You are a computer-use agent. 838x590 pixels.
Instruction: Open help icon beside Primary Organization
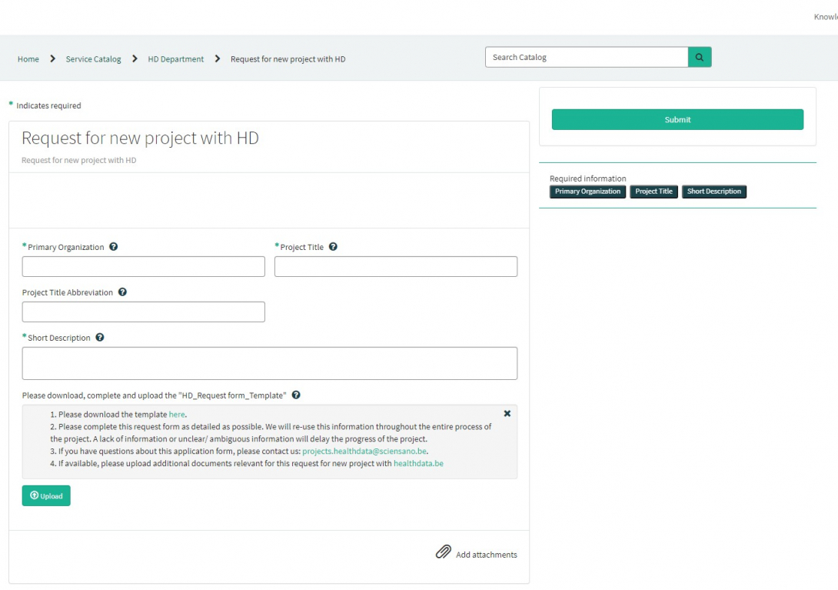pos(114,247)
